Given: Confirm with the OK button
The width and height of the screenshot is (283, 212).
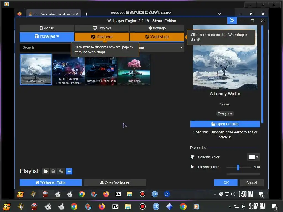Looking at the screenshot, I should click(x=226, y=183).
